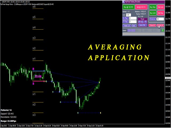Screen dimensions: 171x128
Task: Toggle the AP visual button
Action: pos(139,22)
